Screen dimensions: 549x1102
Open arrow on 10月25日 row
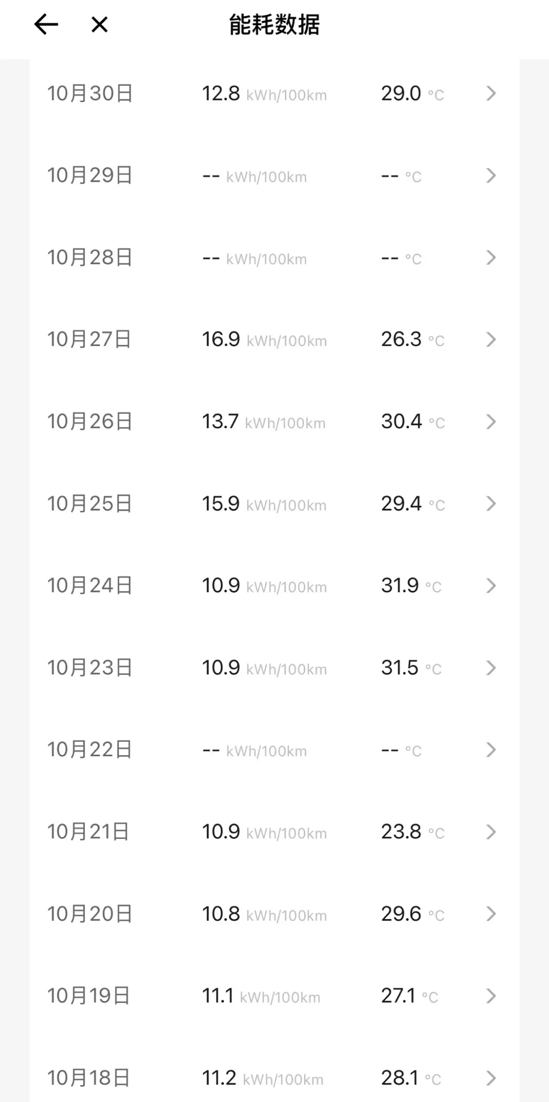[491, 503]
